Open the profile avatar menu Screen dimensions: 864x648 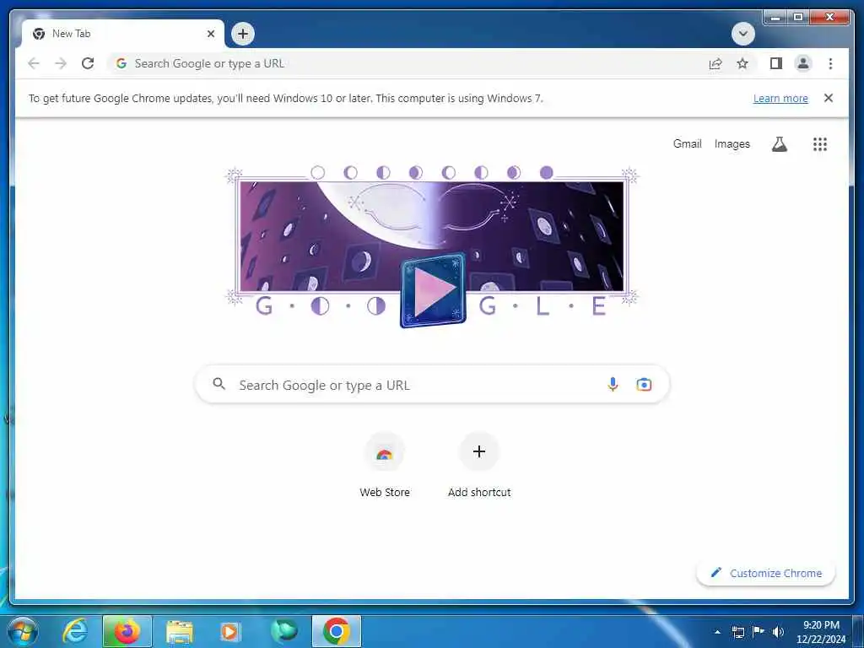[x=803, y=63]
